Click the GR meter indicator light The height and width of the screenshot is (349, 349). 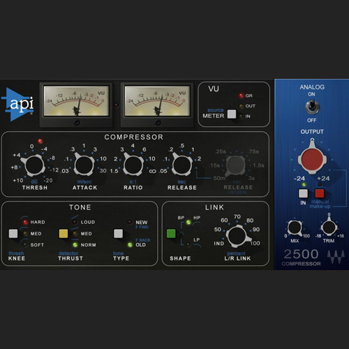click(241, 96)
